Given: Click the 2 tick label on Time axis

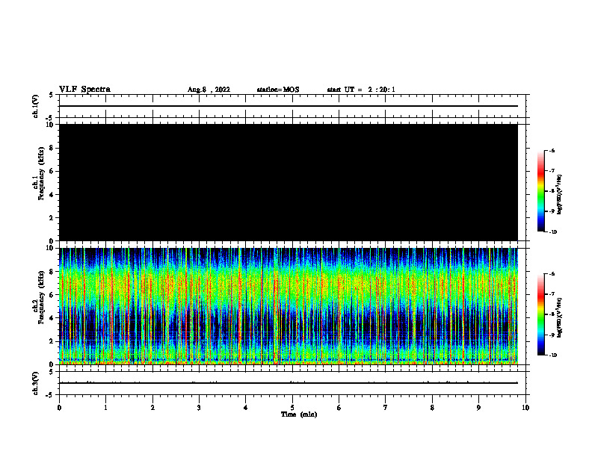Looking at the screenshot, I should click(152, 408).
